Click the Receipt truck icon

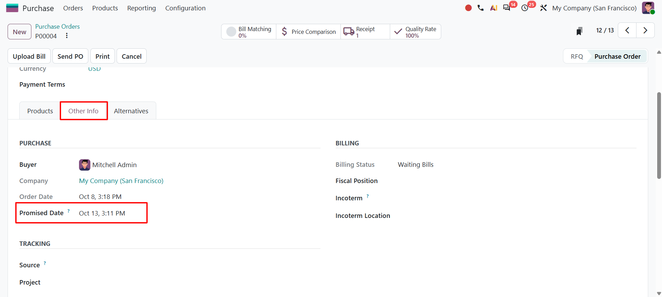349,32
